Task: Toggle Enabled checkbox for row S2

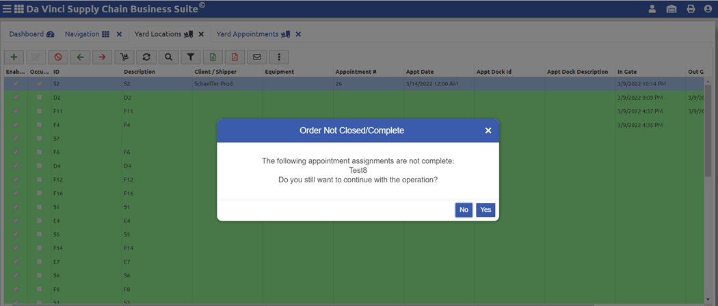Action: (x=16, y=84)
